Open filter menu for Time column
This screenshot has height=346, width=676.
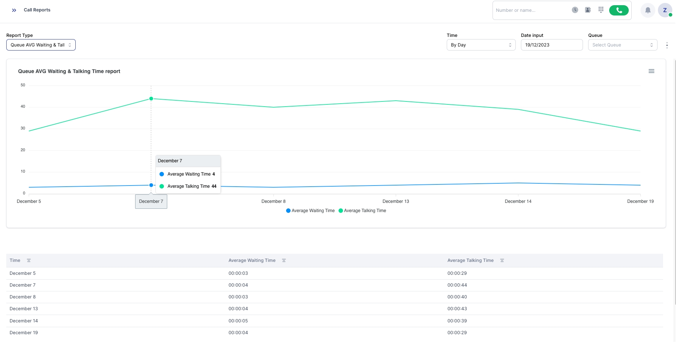[x=29, y=260]
